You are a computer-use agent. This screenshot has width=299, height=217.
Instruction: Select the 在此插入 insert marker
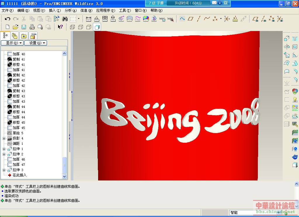[x=17, y=175]
